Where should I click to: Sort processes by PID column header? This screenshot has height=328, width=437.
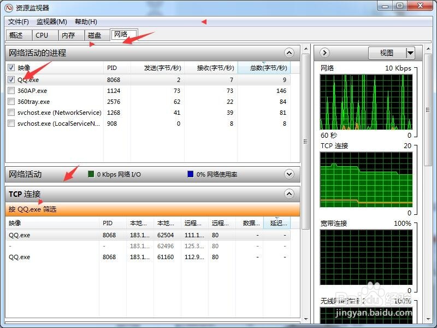point(117,68)
